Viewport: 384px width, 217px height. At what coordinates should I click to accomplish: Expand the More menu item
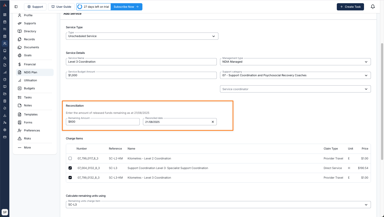coord(35,147)
